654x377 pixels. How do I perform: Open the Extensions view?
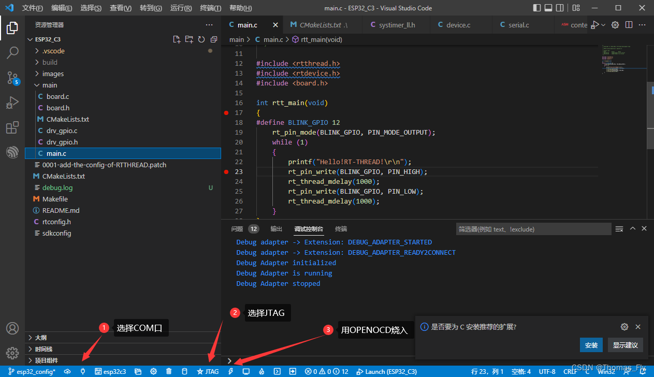pyautogui.click(x=12, y=127)
